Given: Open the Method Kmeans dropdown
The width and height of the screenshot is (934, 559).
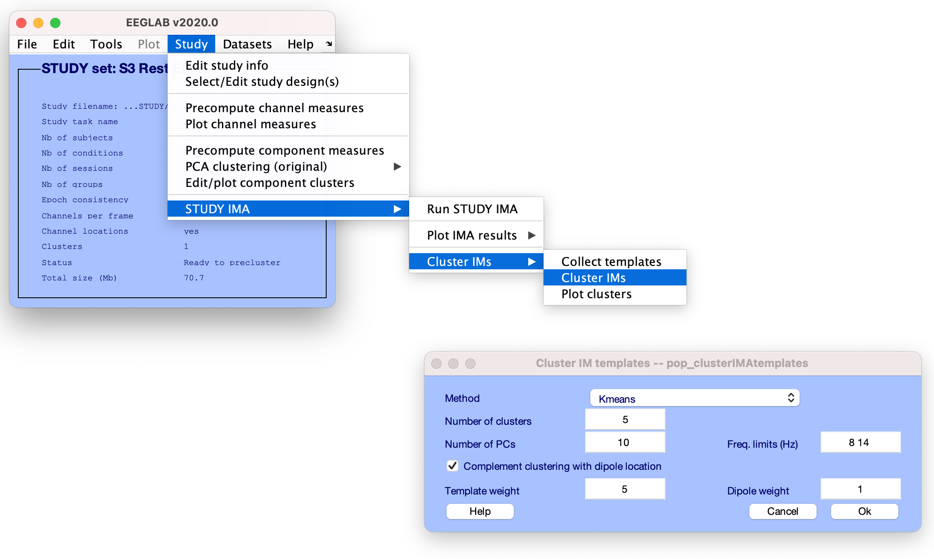Looking at the screenshot, I should pyautogui.click(x=695, y=398).
